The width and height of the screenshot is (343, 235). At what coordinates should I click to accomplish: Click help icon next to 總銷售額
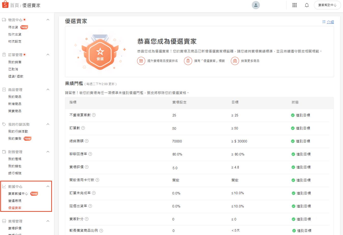pyautogui.click(x=87, y=141)
